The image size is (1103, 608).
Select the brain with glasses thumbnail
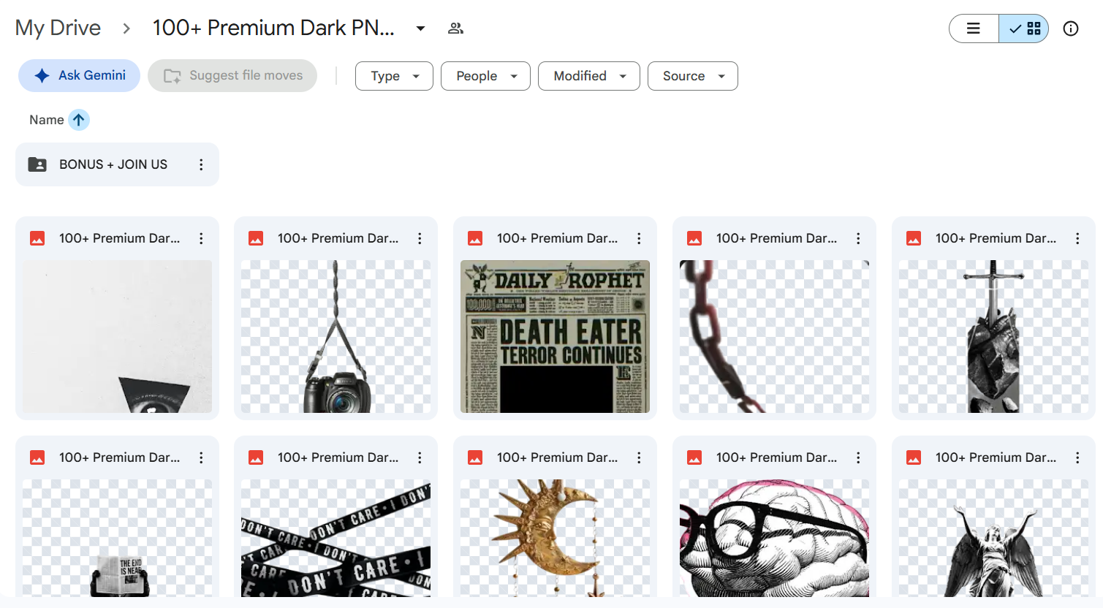774,539
